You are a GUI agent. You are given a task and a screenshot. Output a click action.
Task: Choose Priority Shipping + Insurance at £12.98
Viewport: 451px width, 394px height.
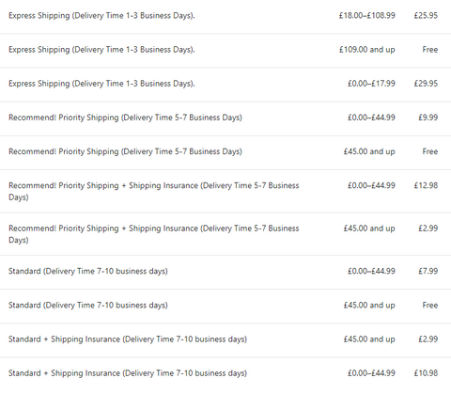(225, 191)
